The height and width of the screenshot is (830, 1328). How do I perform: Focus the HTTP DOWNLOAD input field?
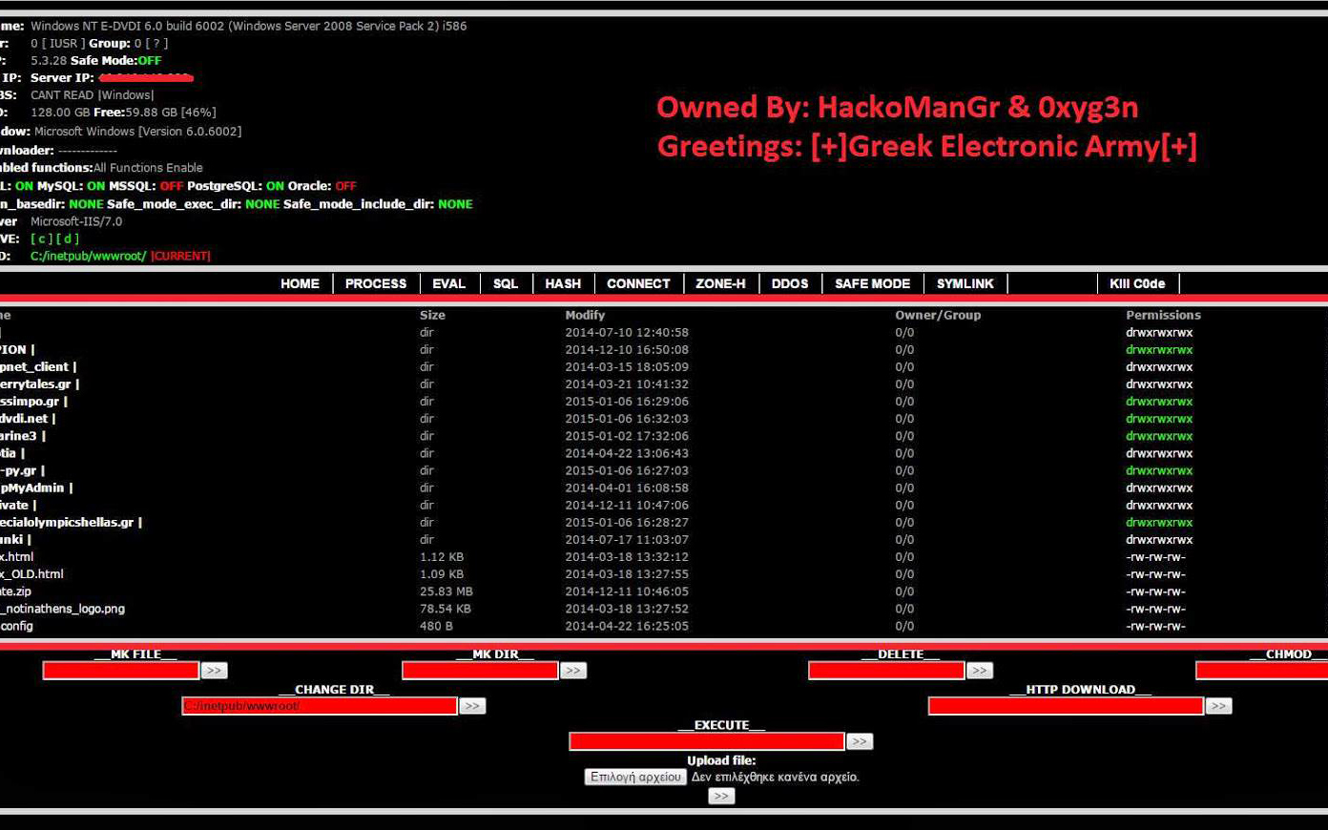pos(1066,706)
